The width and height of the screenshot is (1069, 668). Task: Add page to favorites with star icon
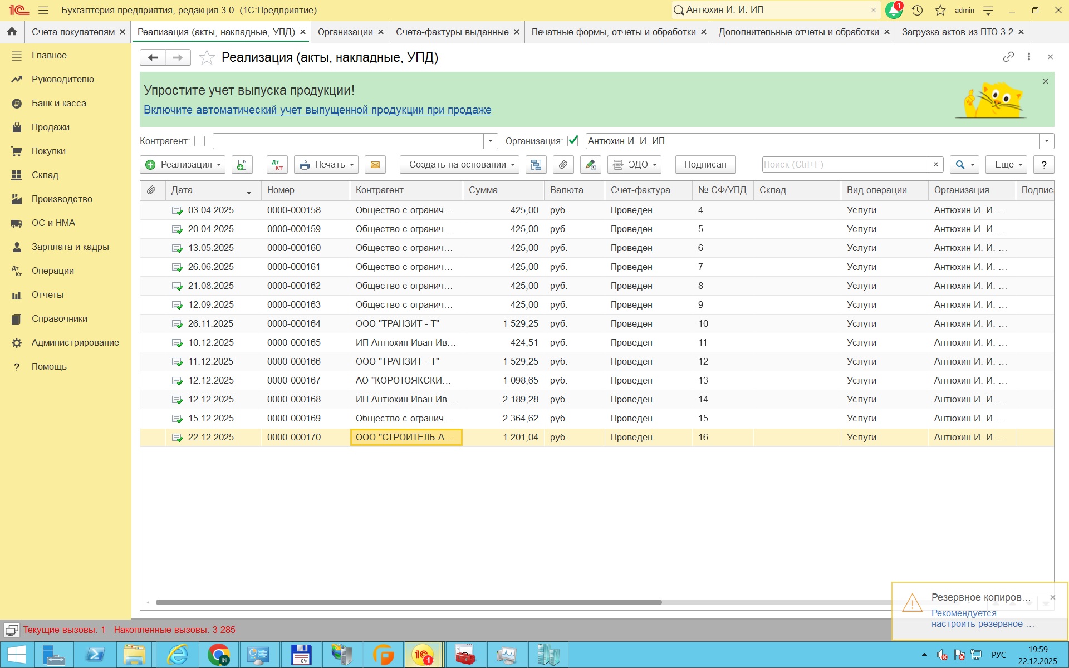pyautogui.click(x=207, y=57)
